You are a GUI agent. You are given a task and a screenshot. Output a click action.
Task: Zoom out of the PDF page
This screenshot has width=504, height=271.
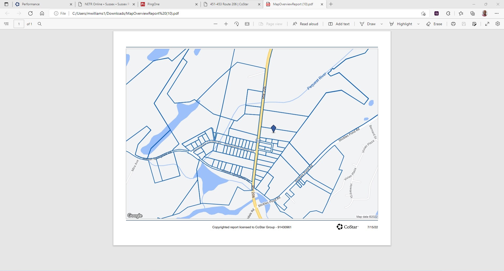215,24
